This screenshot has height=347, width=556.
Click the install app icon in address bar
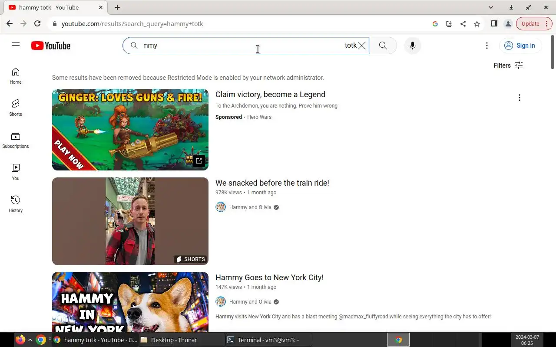(449, 24)
